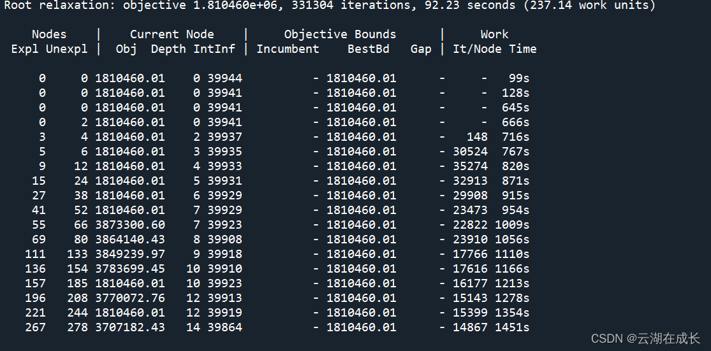Click the 'BestBd' column label
Screen dimensions: 711x351
point(368,49)
